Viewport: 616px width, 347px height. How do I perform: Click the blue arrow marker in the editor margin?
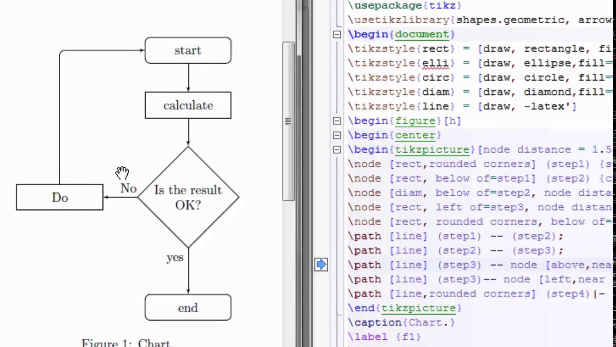tap(321, 264)
